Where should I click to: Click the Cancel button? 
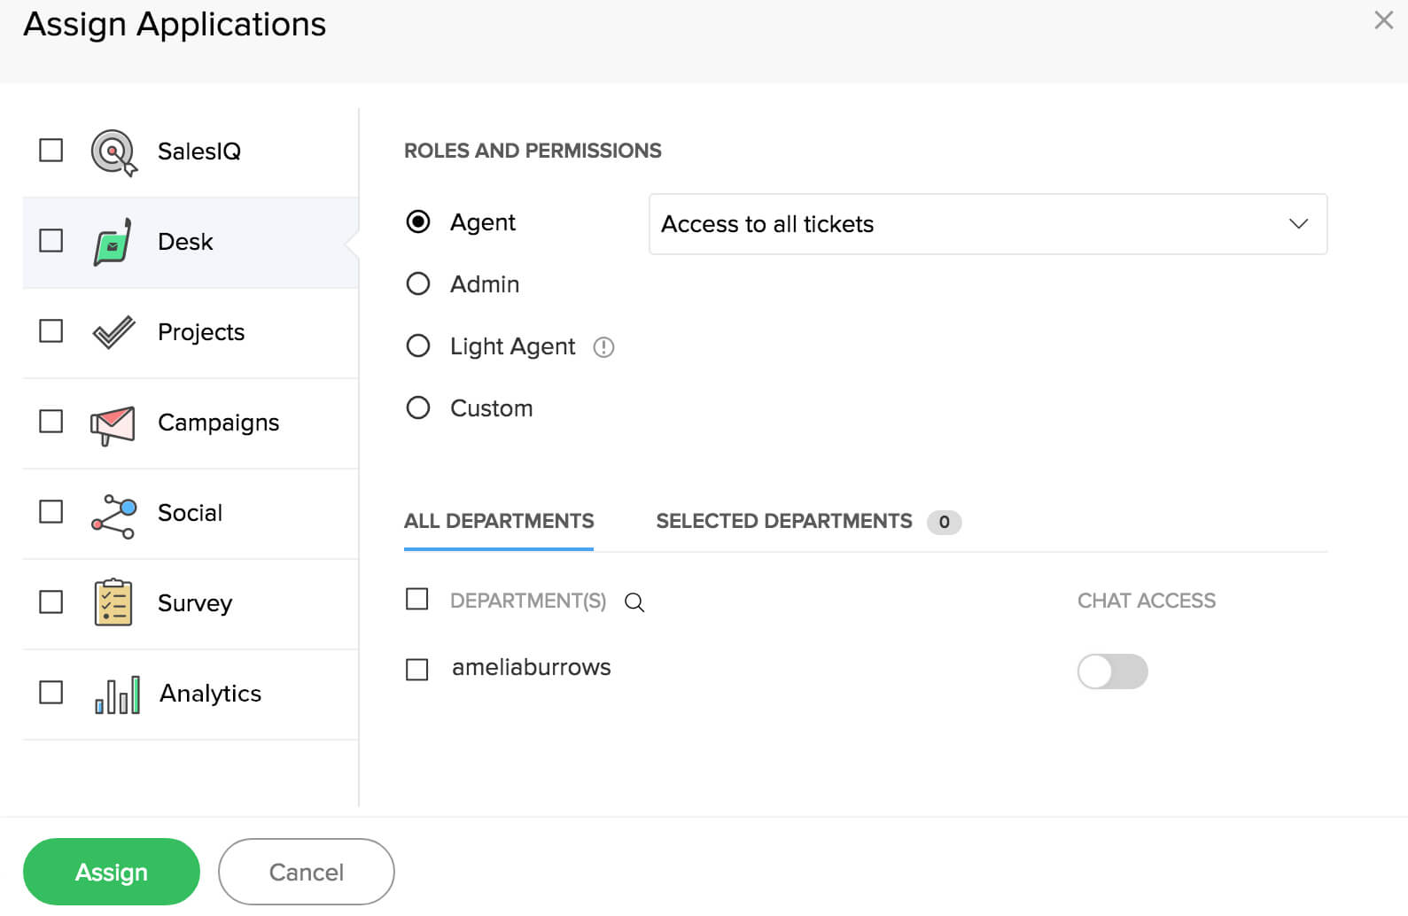click(x=307, y=872)
